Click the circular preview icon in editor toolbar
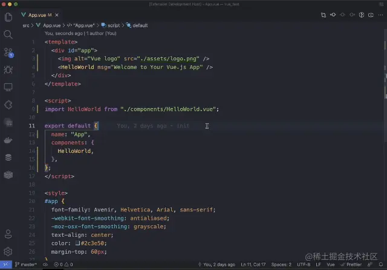This screenshot has width=387, height=270. click(362, 14)
